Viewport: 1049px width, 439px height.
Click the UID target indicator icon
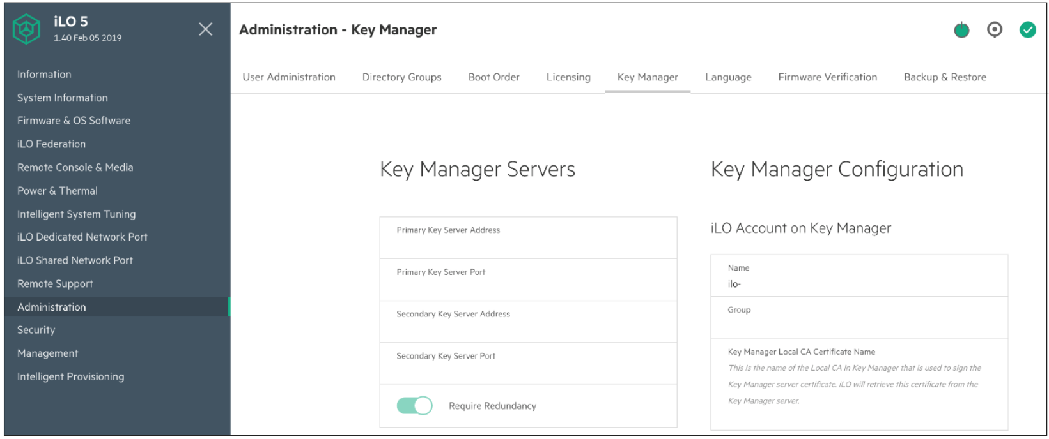[x=995, y=30]
